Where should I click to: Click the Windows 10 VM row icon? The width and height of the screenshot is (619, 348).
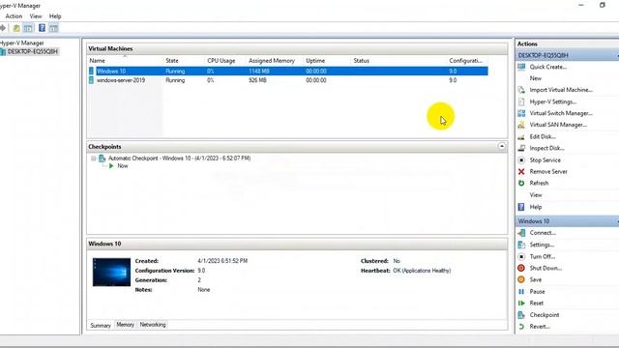pos(91,71)
